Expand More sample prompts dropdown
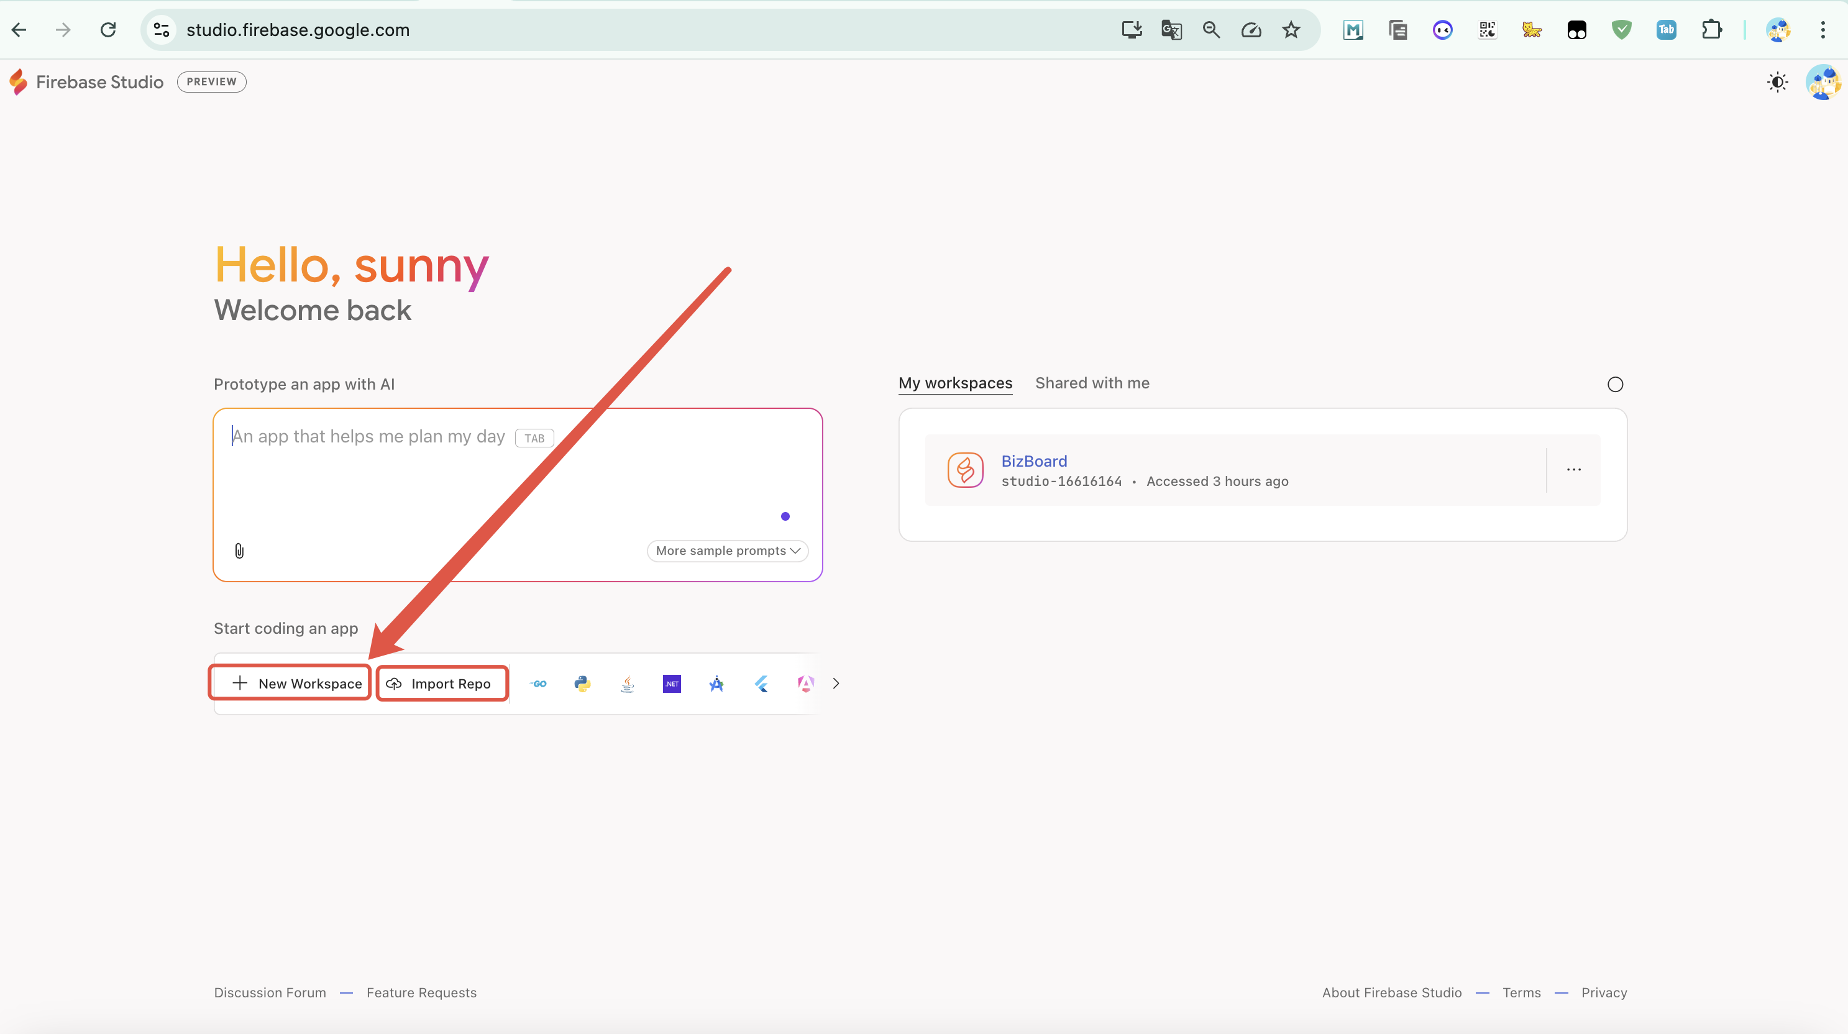The image size is (1848, 1034). click(728, 551)
